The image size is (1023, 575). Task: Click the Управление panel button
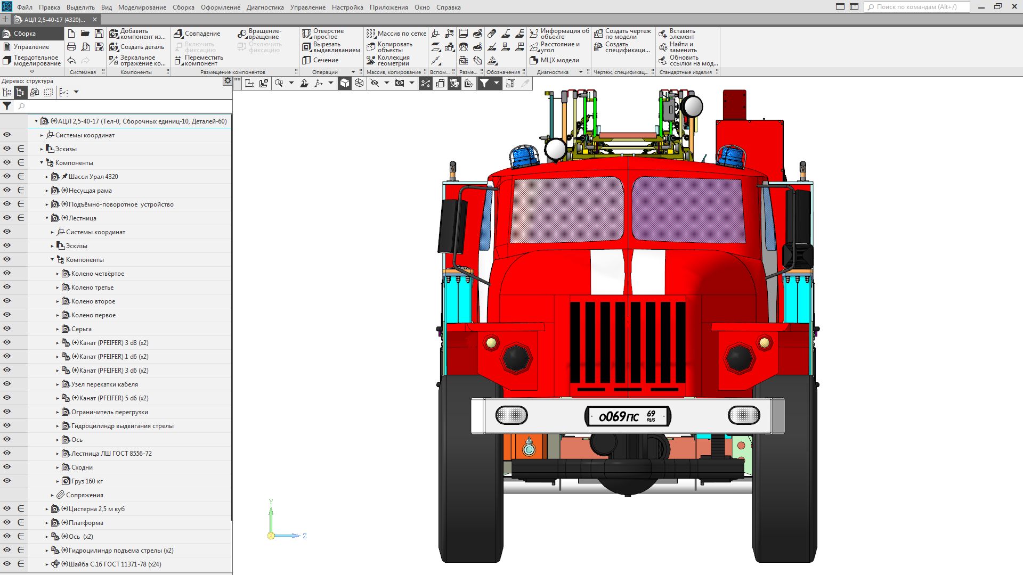pos(31,47)
